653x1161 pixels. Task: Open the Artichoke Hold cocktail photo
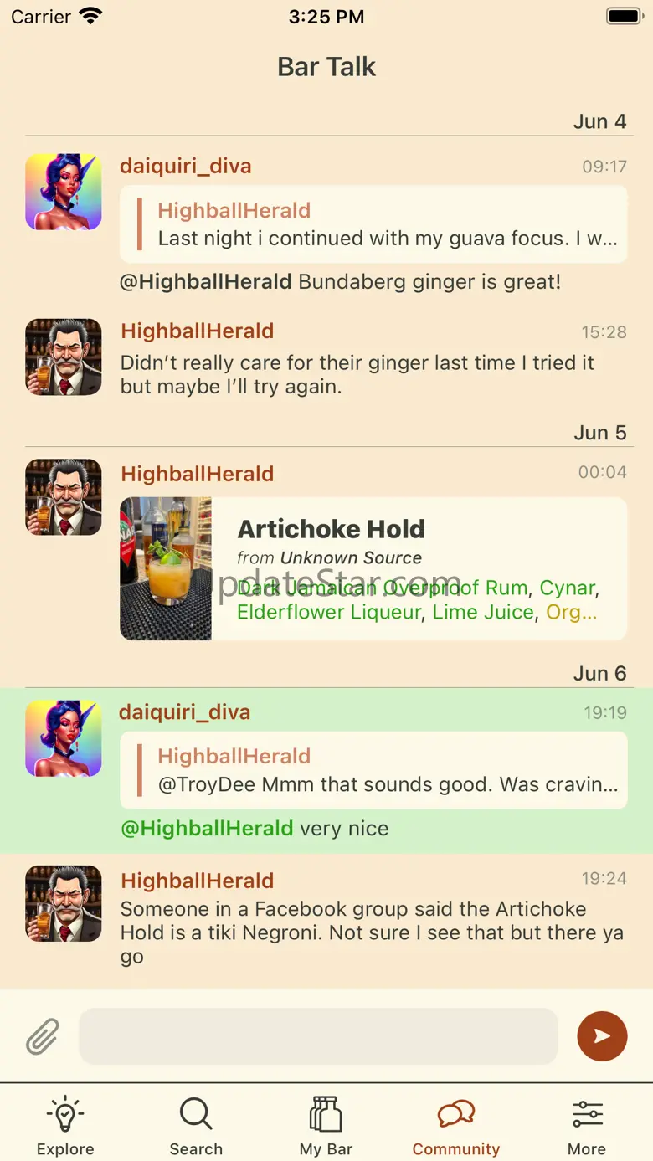coord(166,569)
